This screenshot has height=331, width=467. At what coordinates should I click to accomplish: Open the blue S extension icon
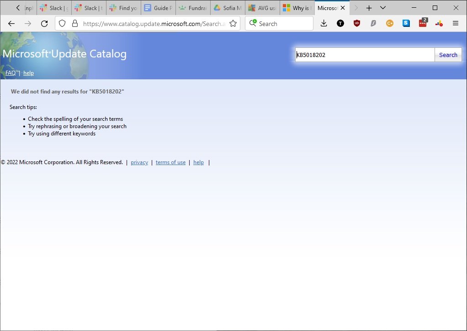tap(406, 23)
